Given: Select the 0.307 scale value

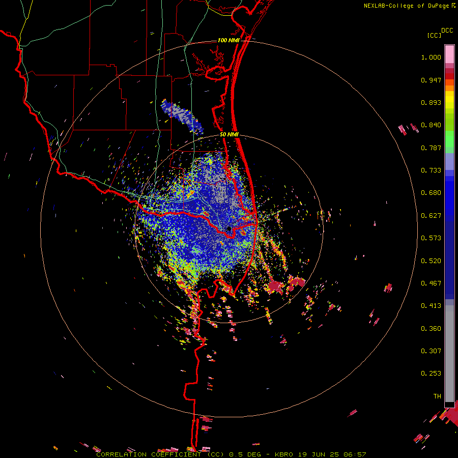Looking at the screenshot, I should 431,351.
